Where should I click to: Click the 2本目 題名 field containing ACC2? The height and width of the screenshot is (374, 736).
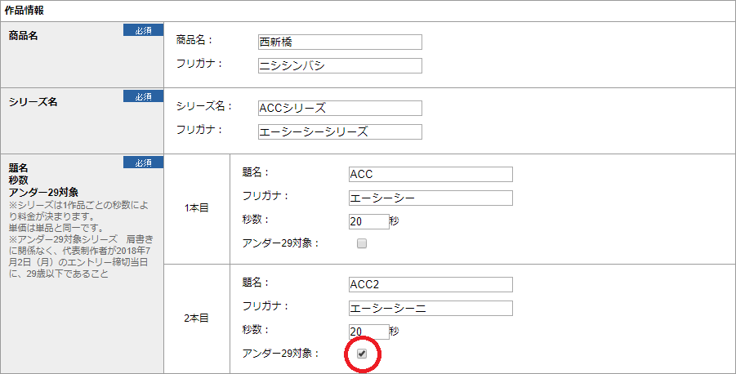pyautogui.click(x=430, y=284)
